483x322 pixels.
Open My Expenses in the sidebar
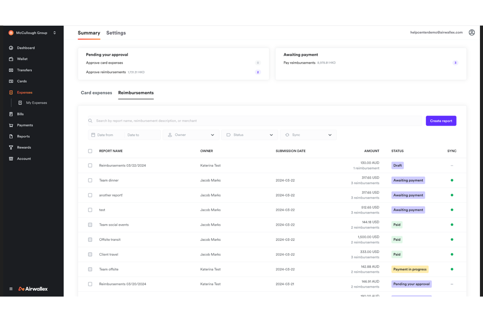tap(36, 102)
